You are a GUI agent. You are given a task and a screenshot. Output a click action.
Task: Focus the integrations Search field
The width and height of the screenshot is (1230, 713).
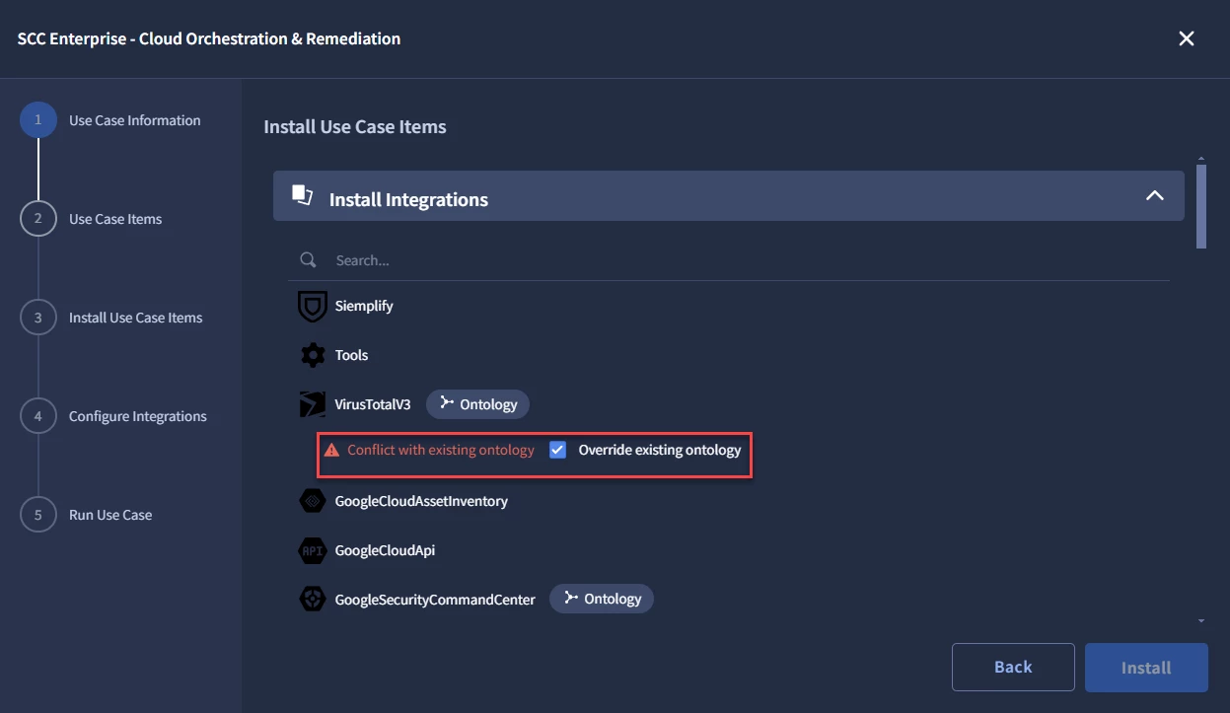[x=730, y=260]
